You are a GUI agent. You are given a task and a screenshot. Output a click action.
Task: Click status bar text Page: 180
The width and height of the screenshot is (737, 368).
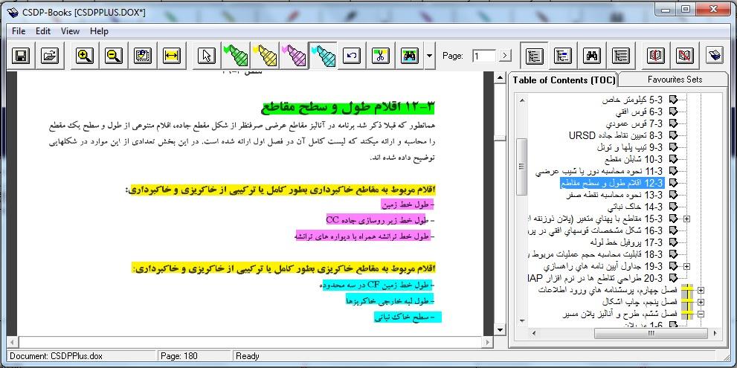[179, 356]
